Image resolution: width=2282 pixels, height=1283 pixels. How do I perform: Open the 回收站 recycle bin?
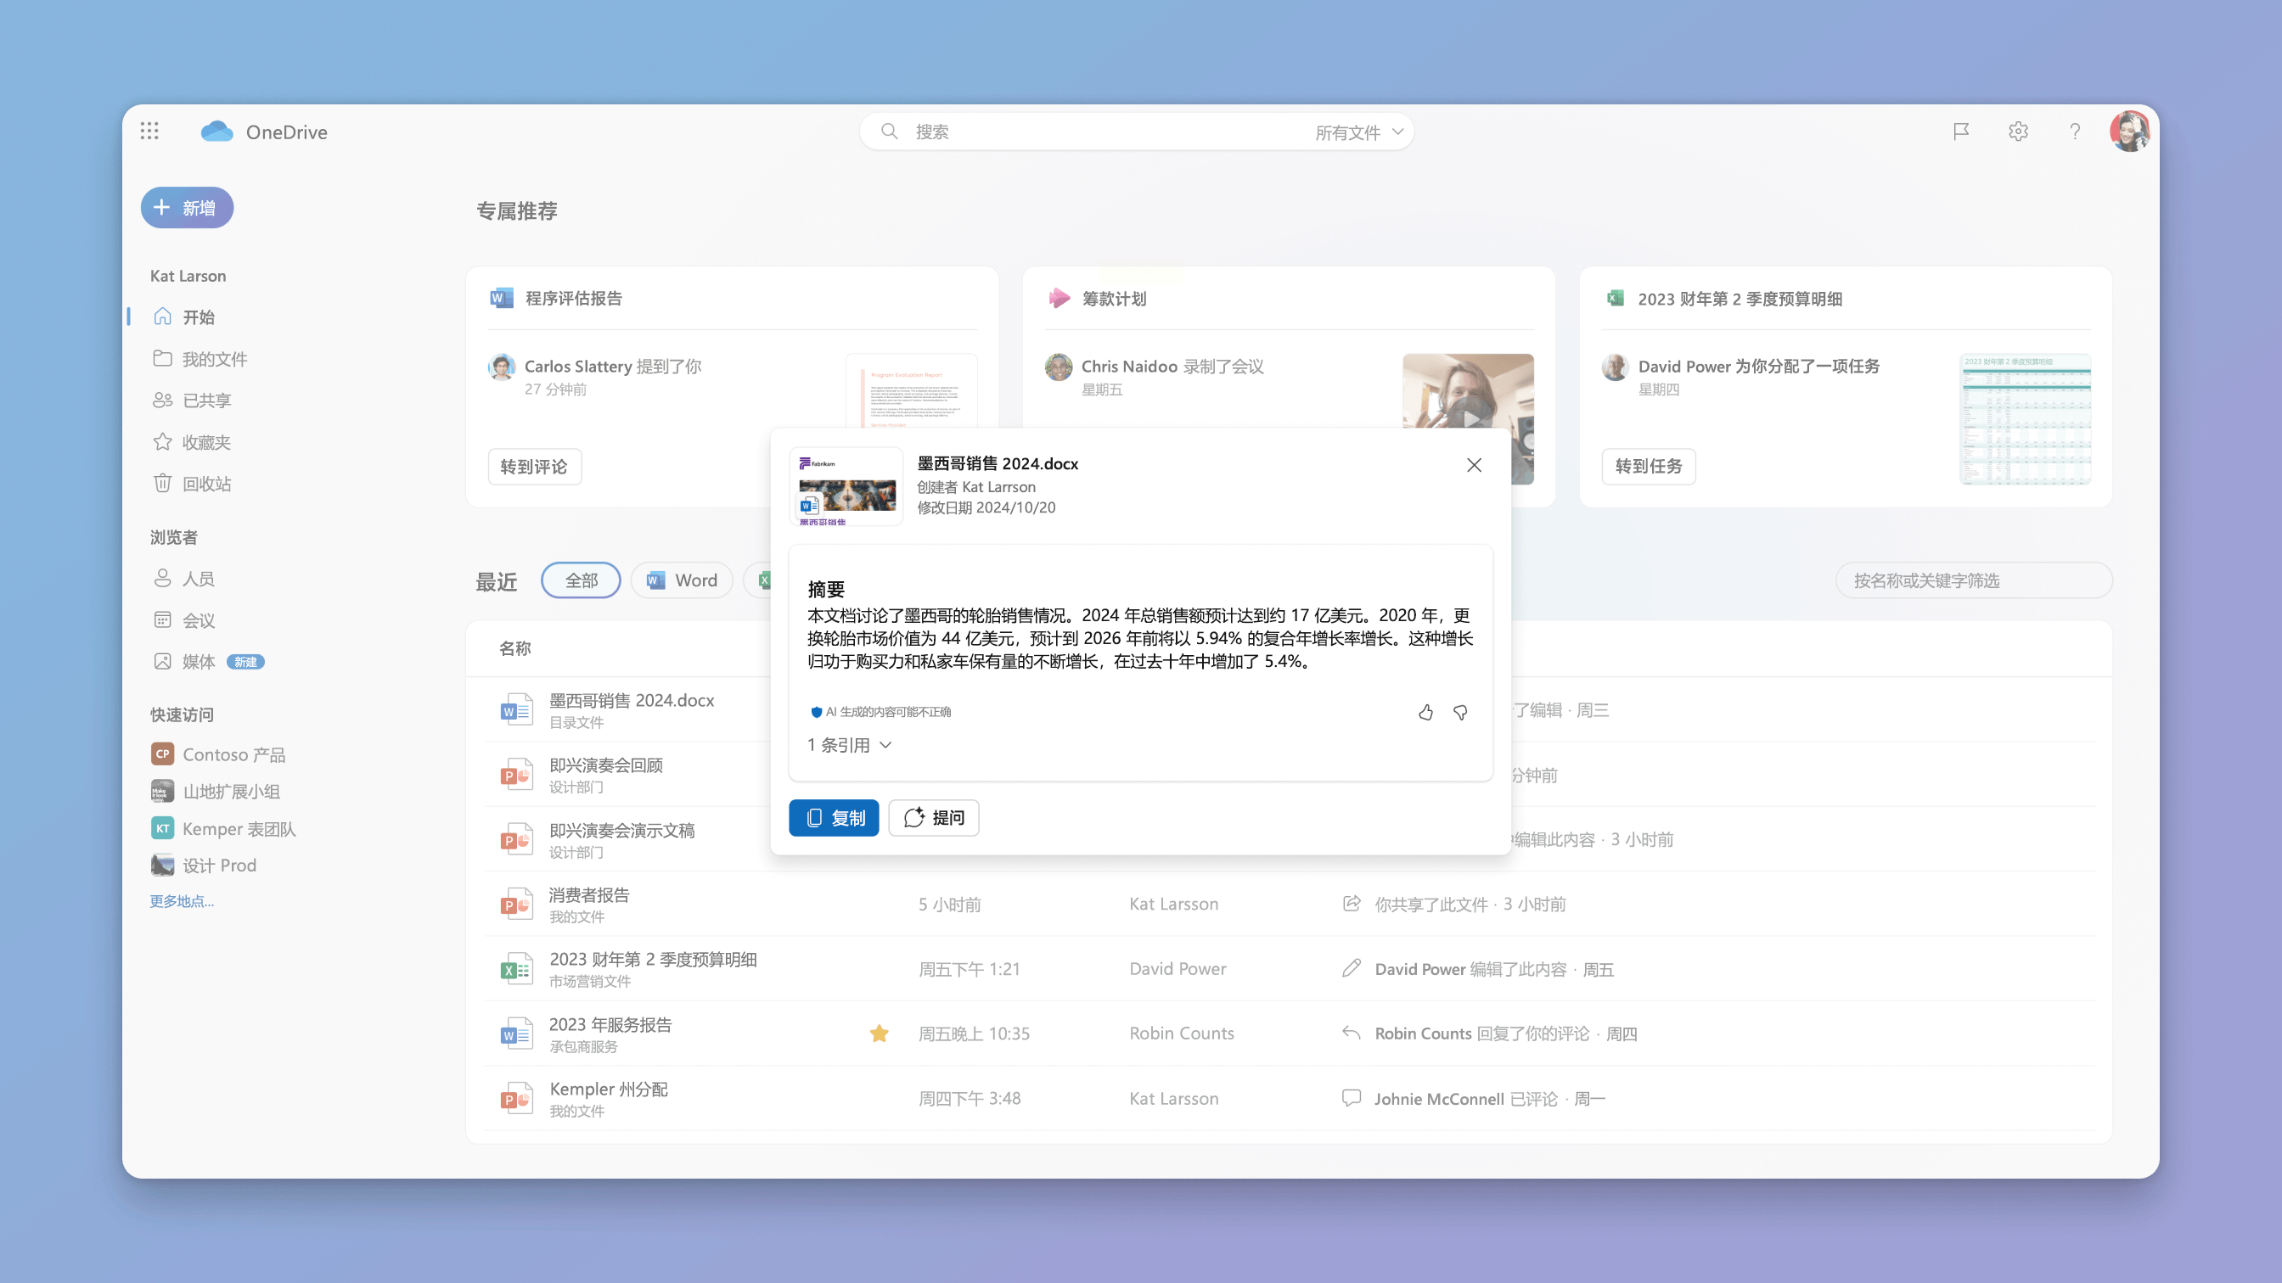coord(205,484)
